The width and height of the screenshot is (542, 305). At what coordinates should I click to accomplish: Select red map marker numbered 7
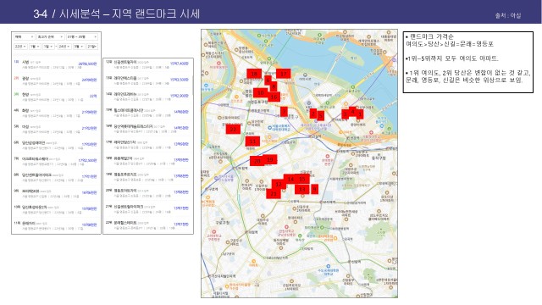pos(284,111)
